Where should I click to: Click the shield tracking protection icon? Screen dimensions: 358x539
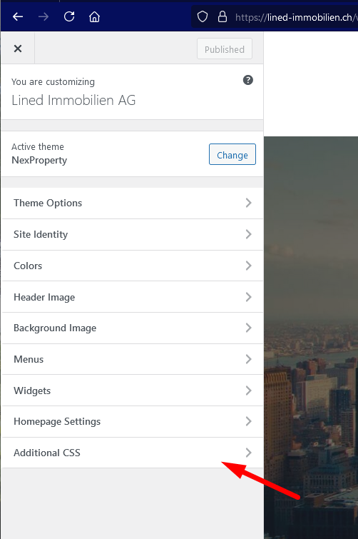click(x=203, y=16)
